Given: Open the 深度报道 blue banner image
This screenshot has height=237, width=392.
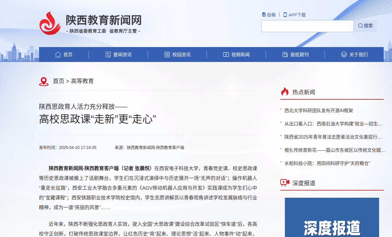Looking at the screenshot, I should coord(332,217).
